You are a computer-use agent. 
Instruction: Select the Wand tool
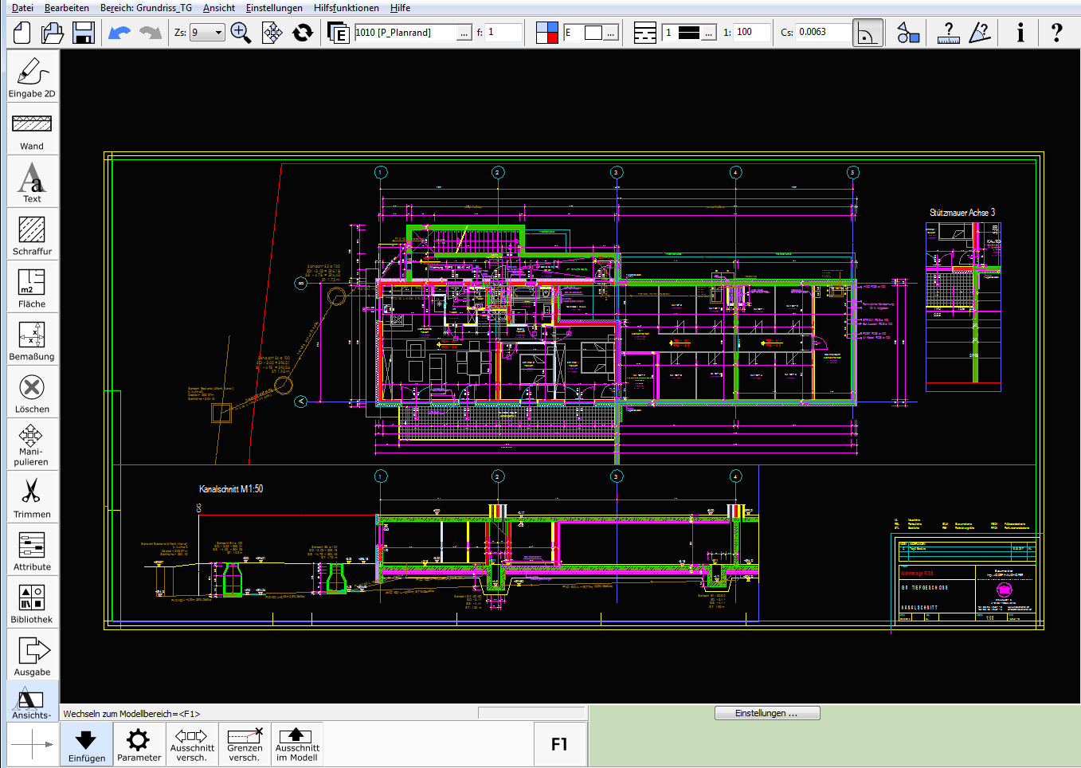(32, 128)
